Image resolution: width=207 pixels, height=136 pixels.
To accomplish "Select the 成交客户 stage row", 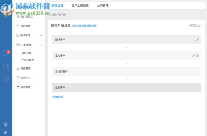I will (x=127, y=87).
